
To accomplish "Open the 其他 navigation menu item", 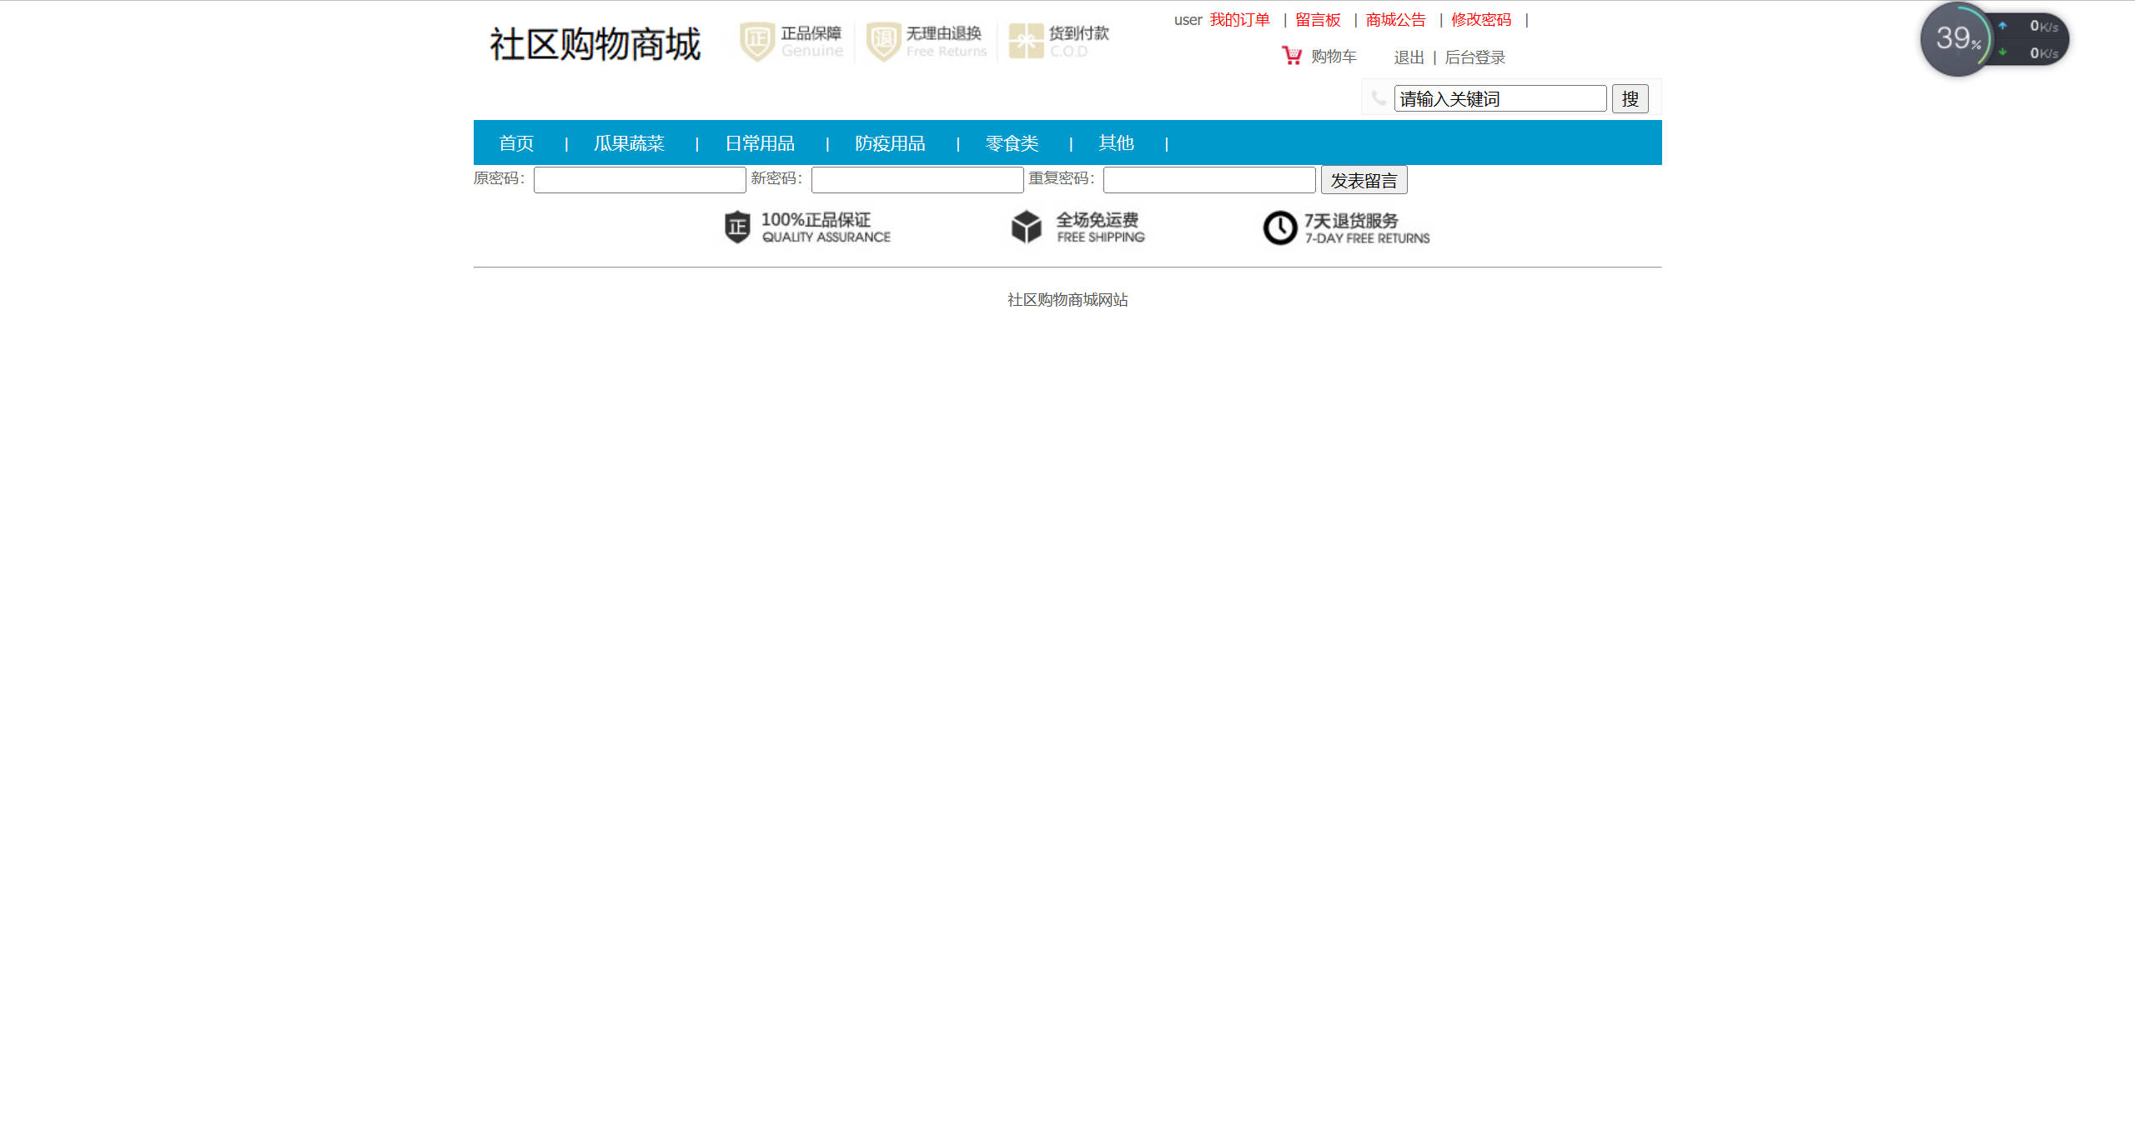I will point(1116,142).
